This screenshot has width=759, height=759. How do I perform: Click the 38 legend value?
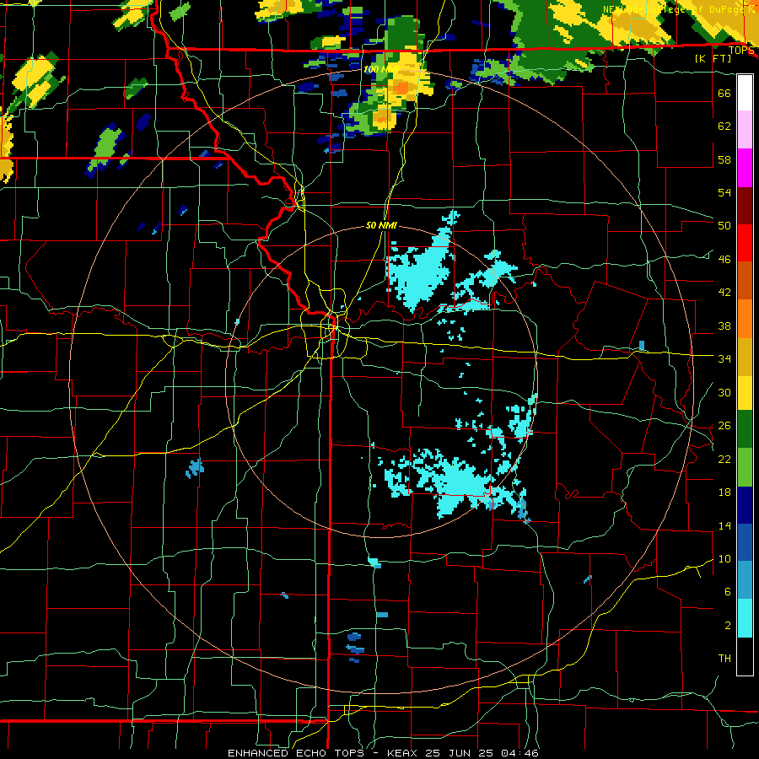[x=724, y=326]
